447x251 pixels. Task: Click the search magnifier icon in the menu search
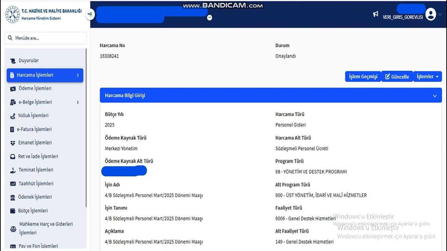coord(10,38)
